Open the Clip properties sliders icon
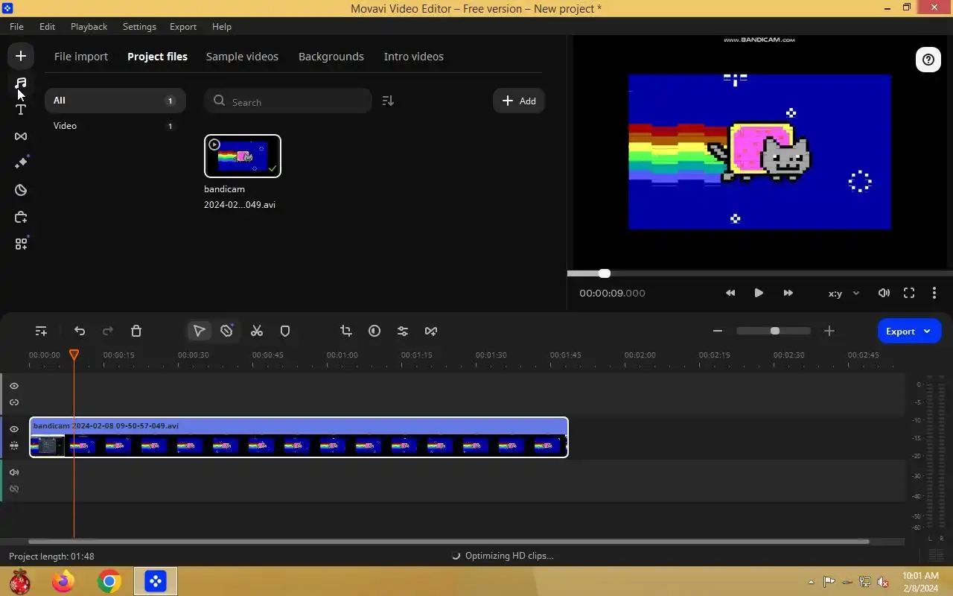 coord(403,331)
